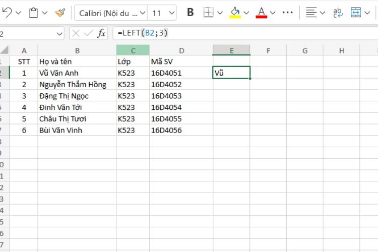Select column E header
Image resolution: width=378 pixels, height=252 pixels.
pyautogui.click(x=231, y=50)
